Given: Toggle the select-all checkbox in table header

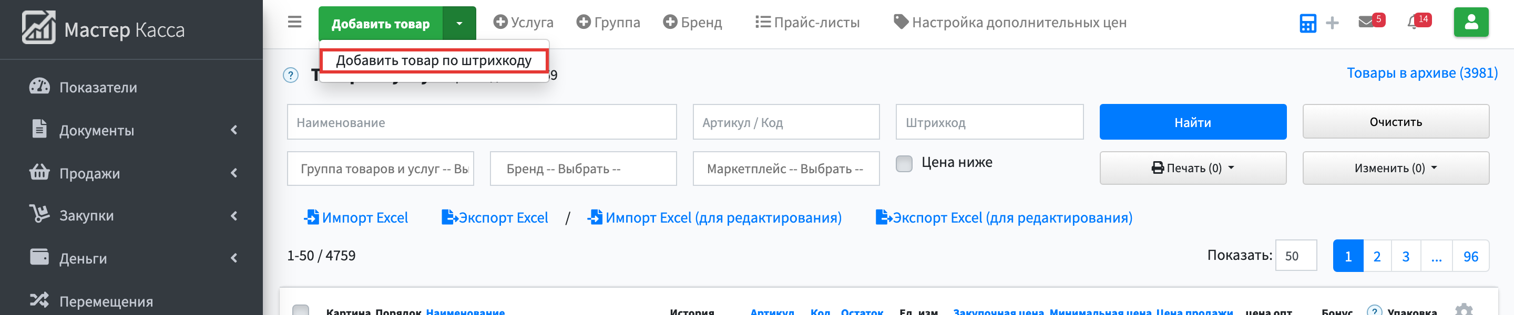Looking at the screenshot, I should pos(300,311).
